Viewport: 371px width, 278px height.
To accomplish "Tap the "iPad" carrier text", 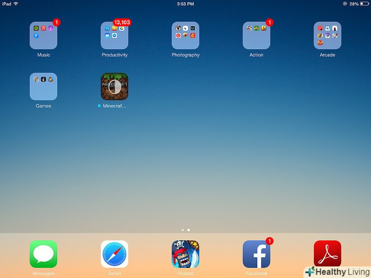I will [x=7, y=4].
